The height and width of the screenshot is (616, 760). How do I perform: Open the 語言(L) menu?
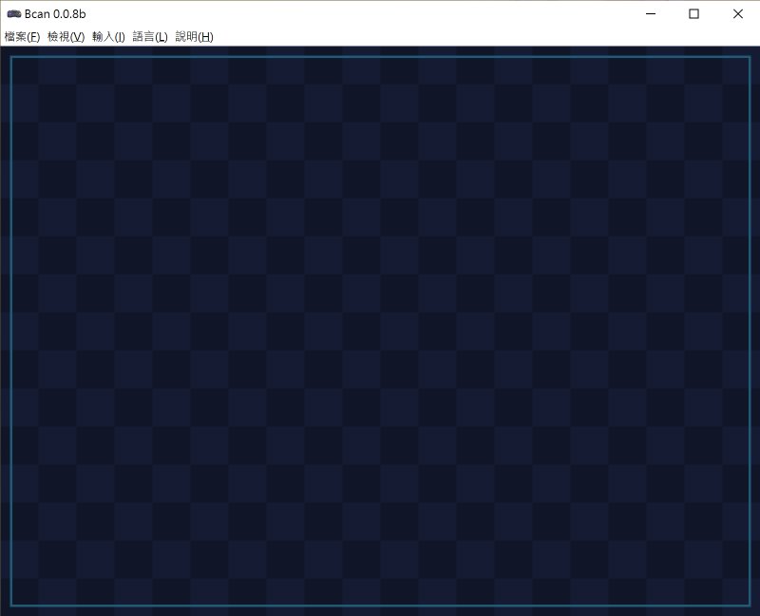coord(150,37)
